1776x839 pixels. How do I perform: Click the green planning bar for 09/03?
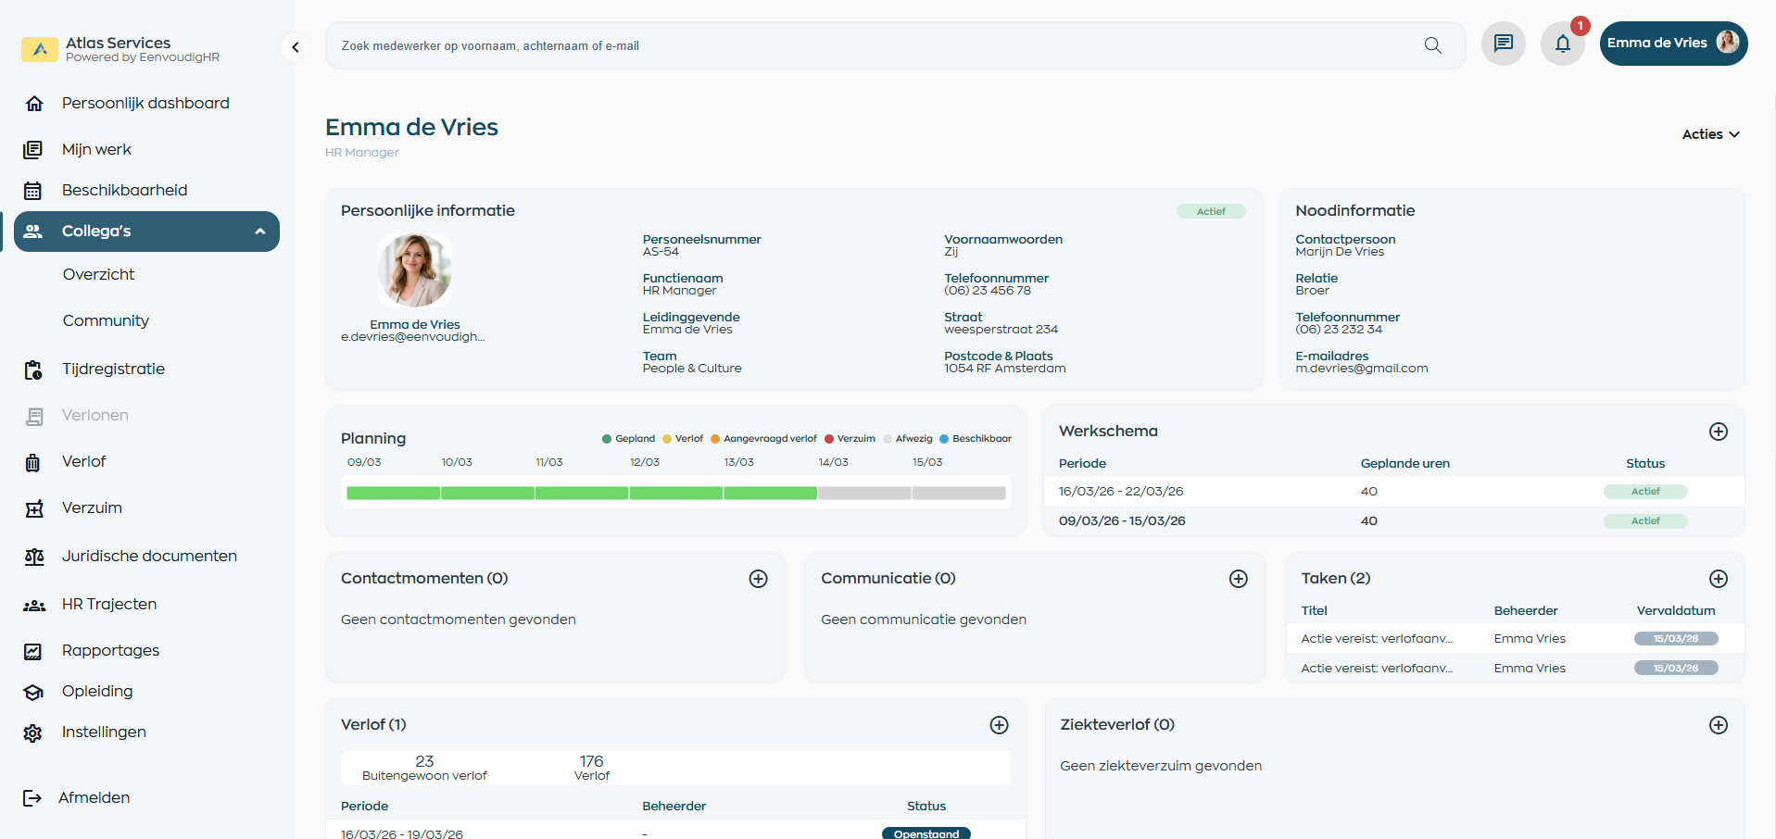[392, 494]
